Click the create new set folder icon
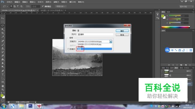Image resolution: width=195 pixels, height=109 pixels. pos(181,65)
